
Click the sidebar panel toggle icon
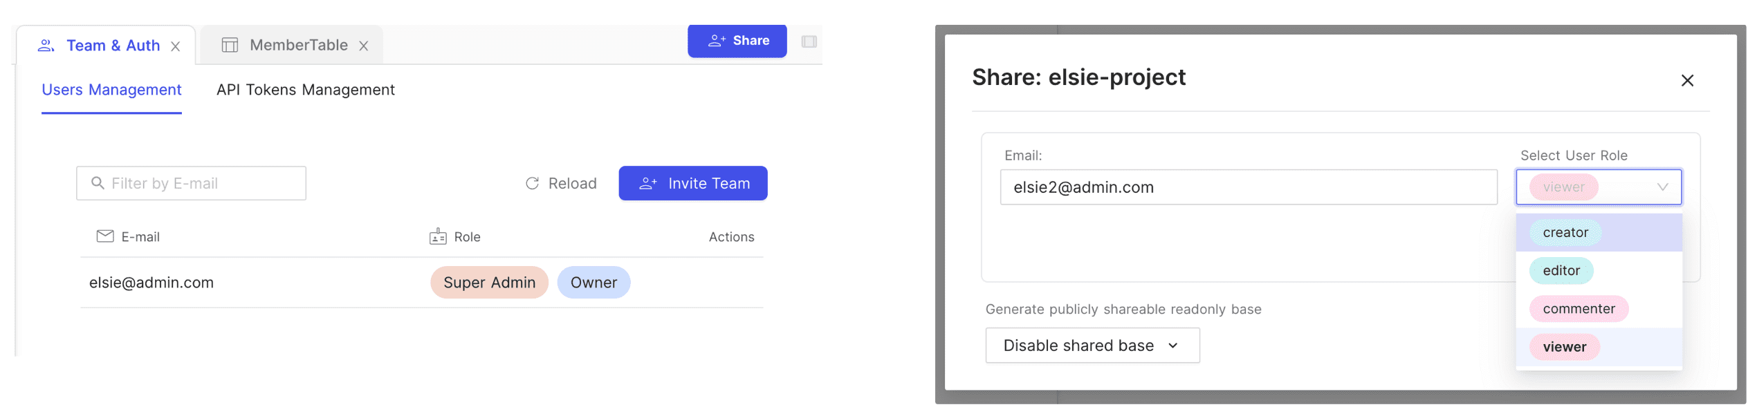point(809,41)
